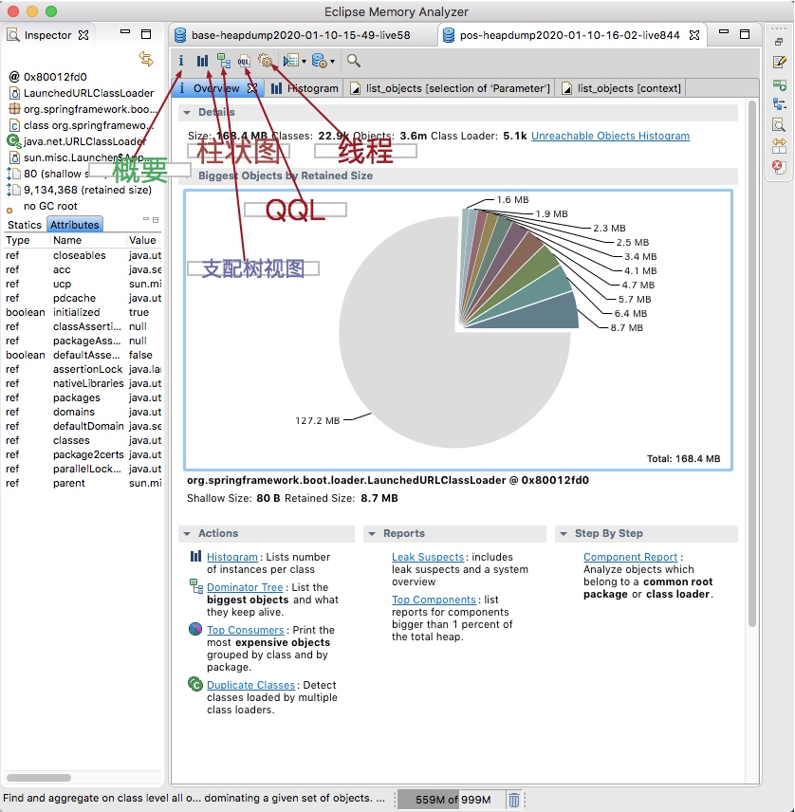795x812 pixels.
Task: Click the Dominator Tree icon in Actions section
Action: pyautogui.click(x=196, y=586)
